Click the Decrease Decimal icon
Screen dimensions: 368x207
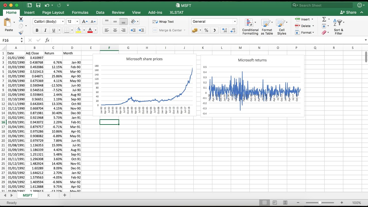tap(233, 30)
